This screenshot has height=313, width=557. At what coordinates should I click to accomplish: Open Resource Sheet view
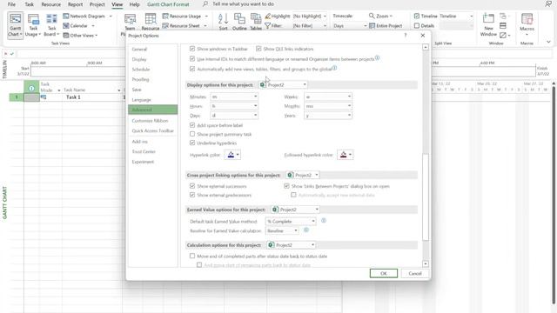tap(184, 26)
